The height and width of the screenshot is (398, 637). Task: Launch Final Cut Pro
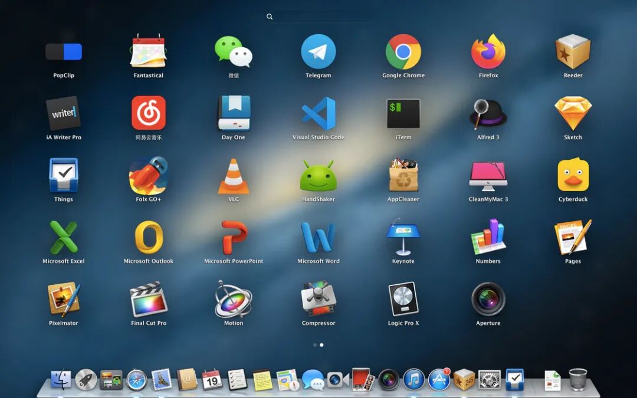[148, 300]
